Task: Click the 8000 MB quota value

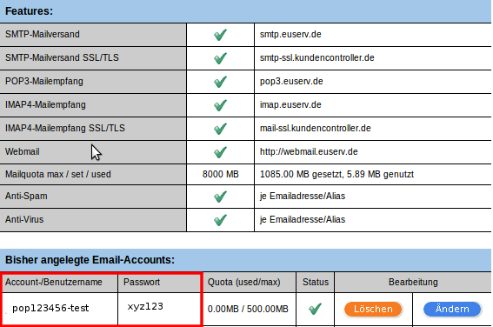Action: pos(220,174)
